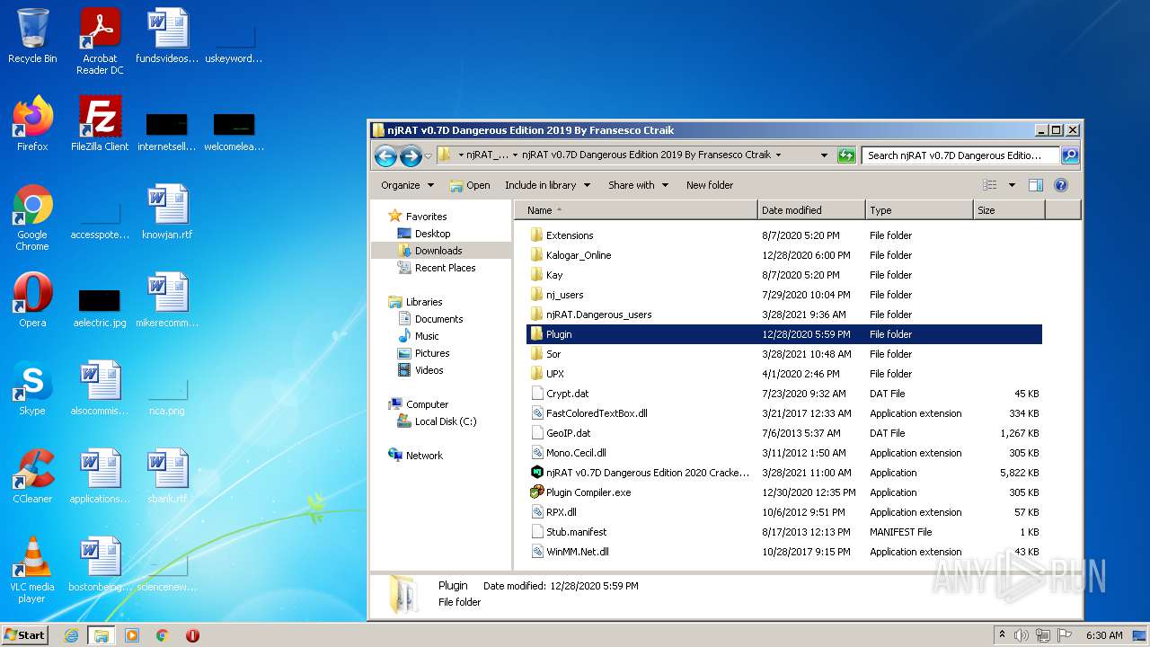This screenshot has width=1150, height=647.
Task: Open address bar history dropdown
Action: [x=824, y=155]
